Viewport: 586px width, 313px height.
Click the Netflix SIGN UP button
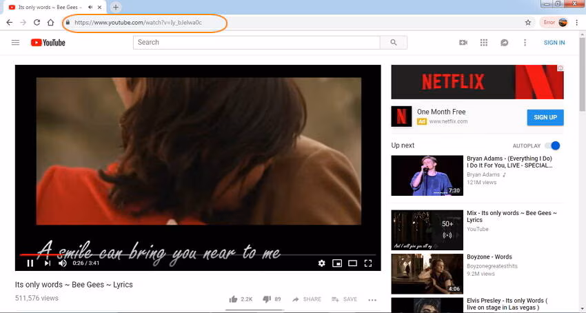[x=545, y=117]
